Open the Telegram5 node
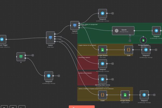162x108 pixels. point(49,76)
